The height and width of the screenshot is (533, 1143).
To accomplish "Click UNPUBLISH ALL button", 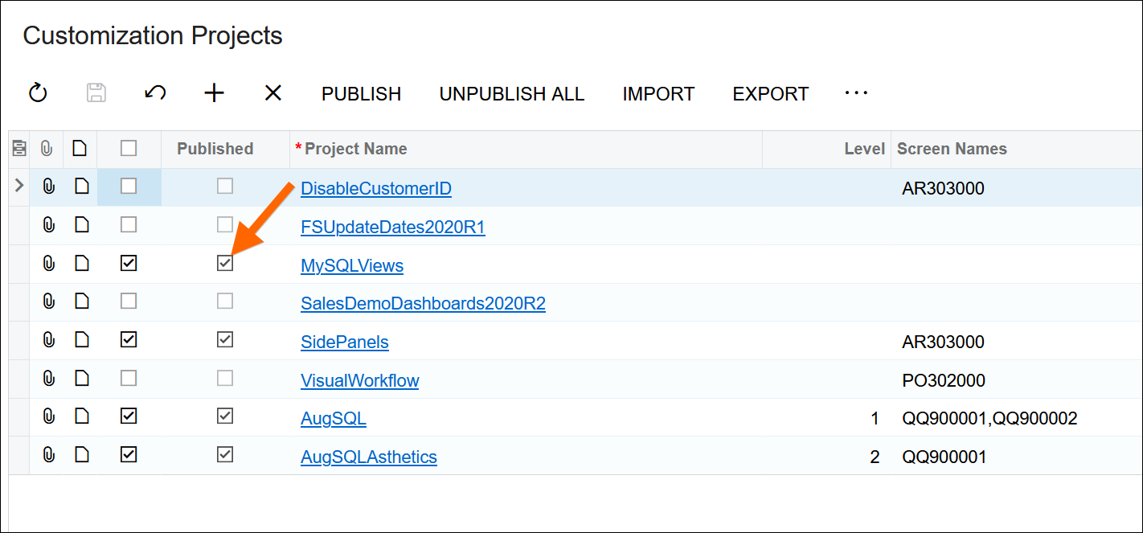I will (512, 94).
